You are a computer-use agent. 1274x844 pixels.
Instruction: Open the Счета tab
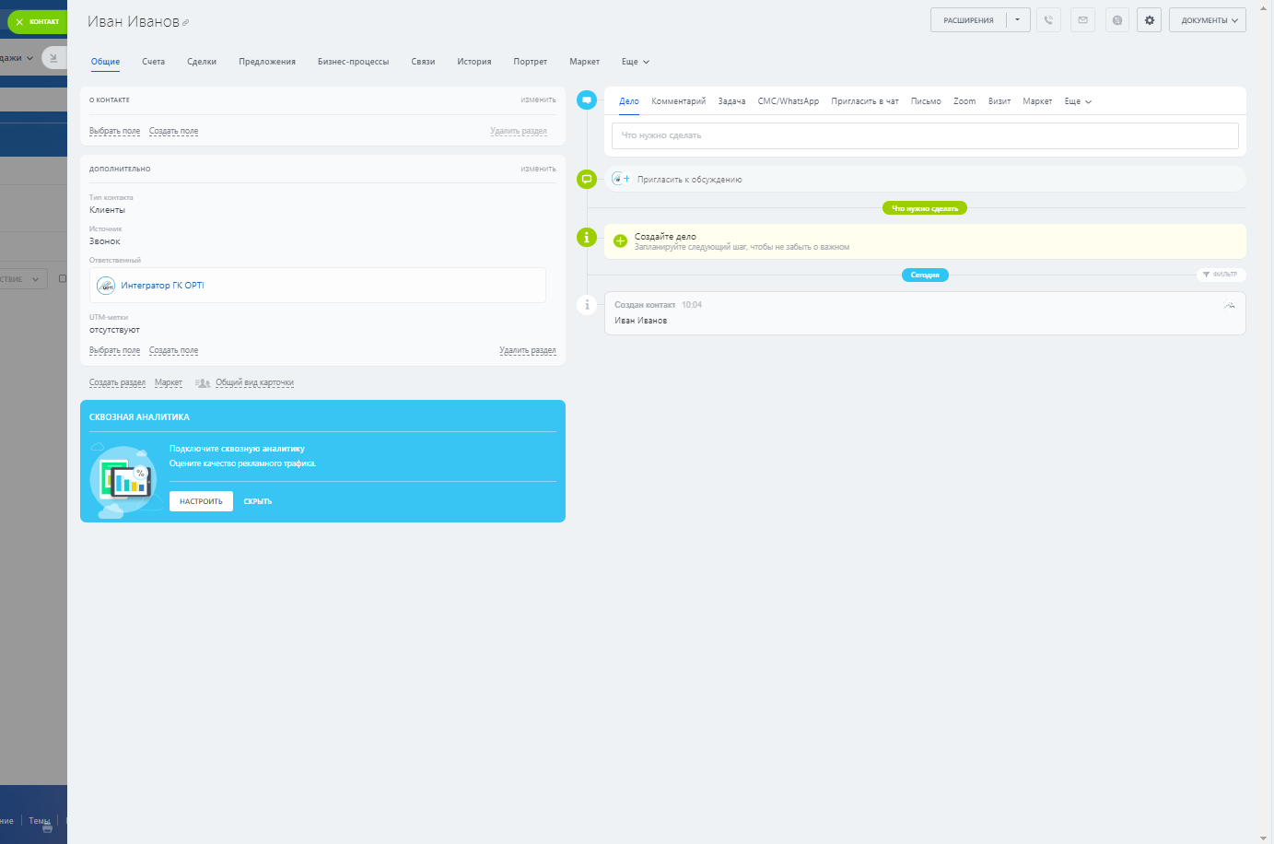(x=153, y=62)
